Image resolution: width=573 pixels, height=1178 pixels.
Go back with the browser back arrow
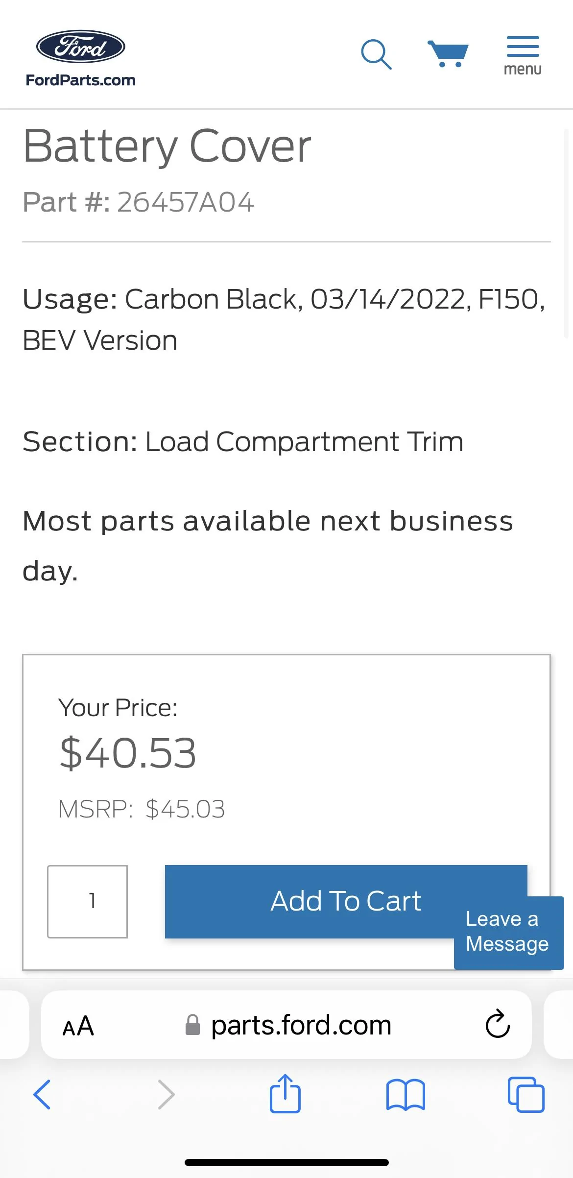point(42,1094)
